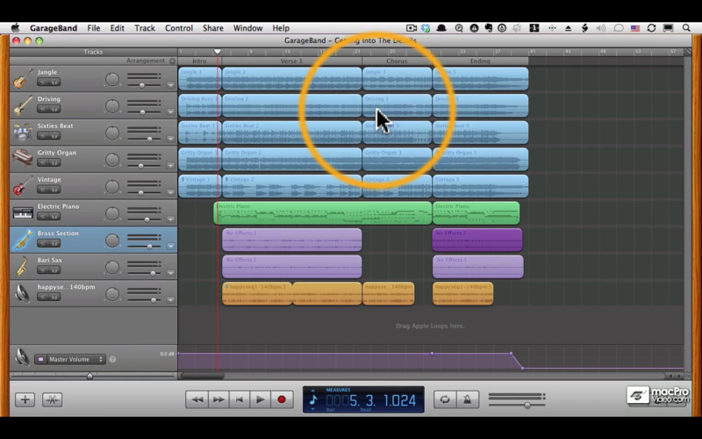Expand automation arrow on Jangle track
This screenshot has height=439, width=702.
(x=170, y=85)
